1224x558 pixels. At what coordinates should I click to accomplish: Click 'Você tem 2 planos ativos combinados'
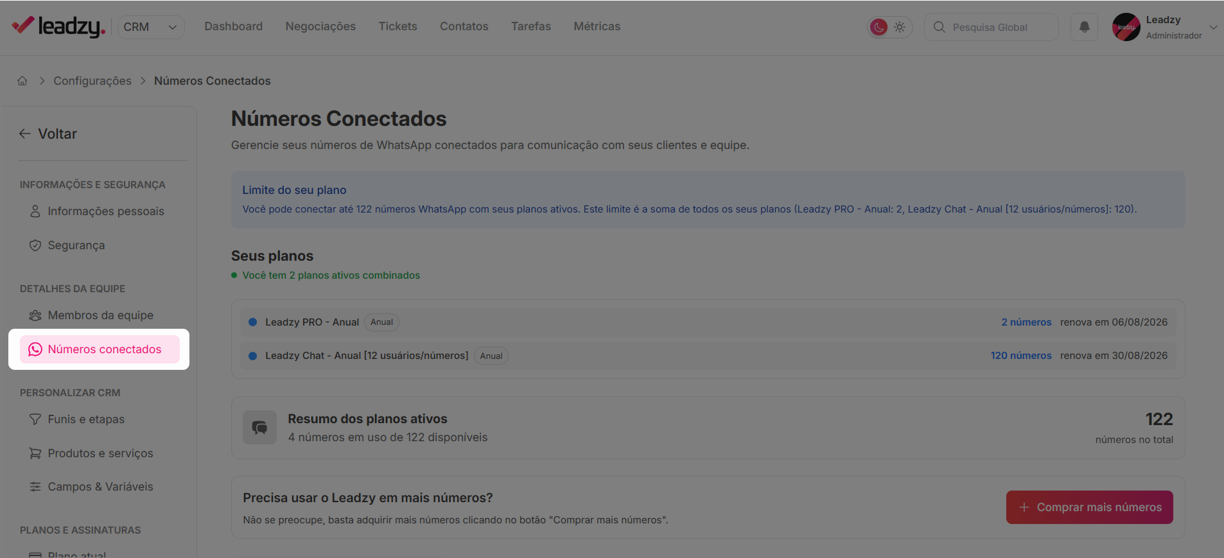tap(331, 275)
